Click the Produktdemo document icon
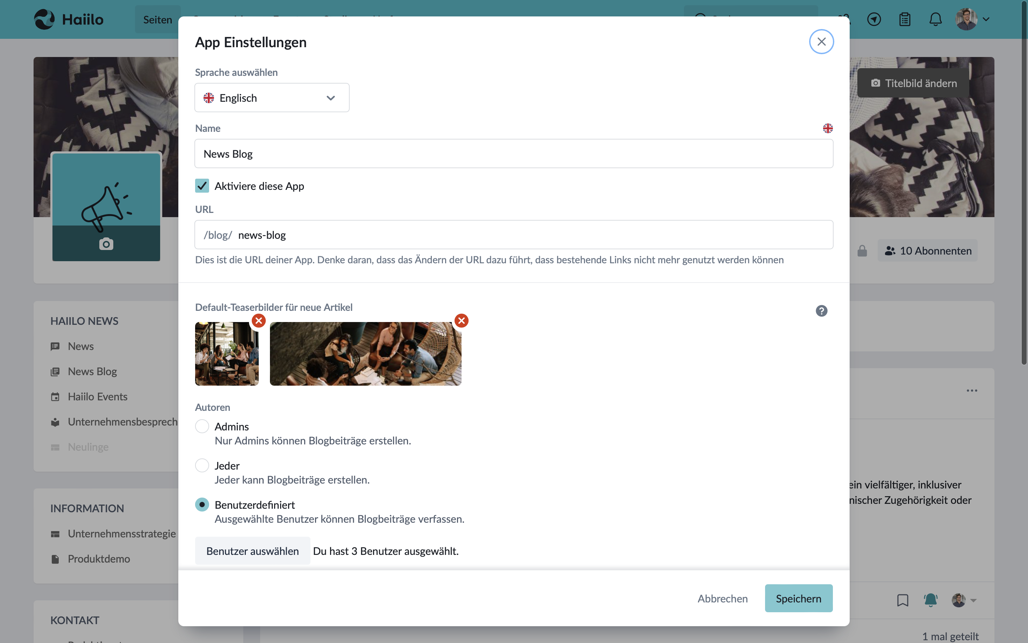 55,558
